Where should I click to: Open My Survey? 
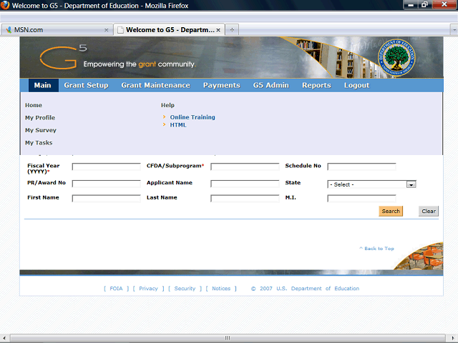(x=41, y=130)
